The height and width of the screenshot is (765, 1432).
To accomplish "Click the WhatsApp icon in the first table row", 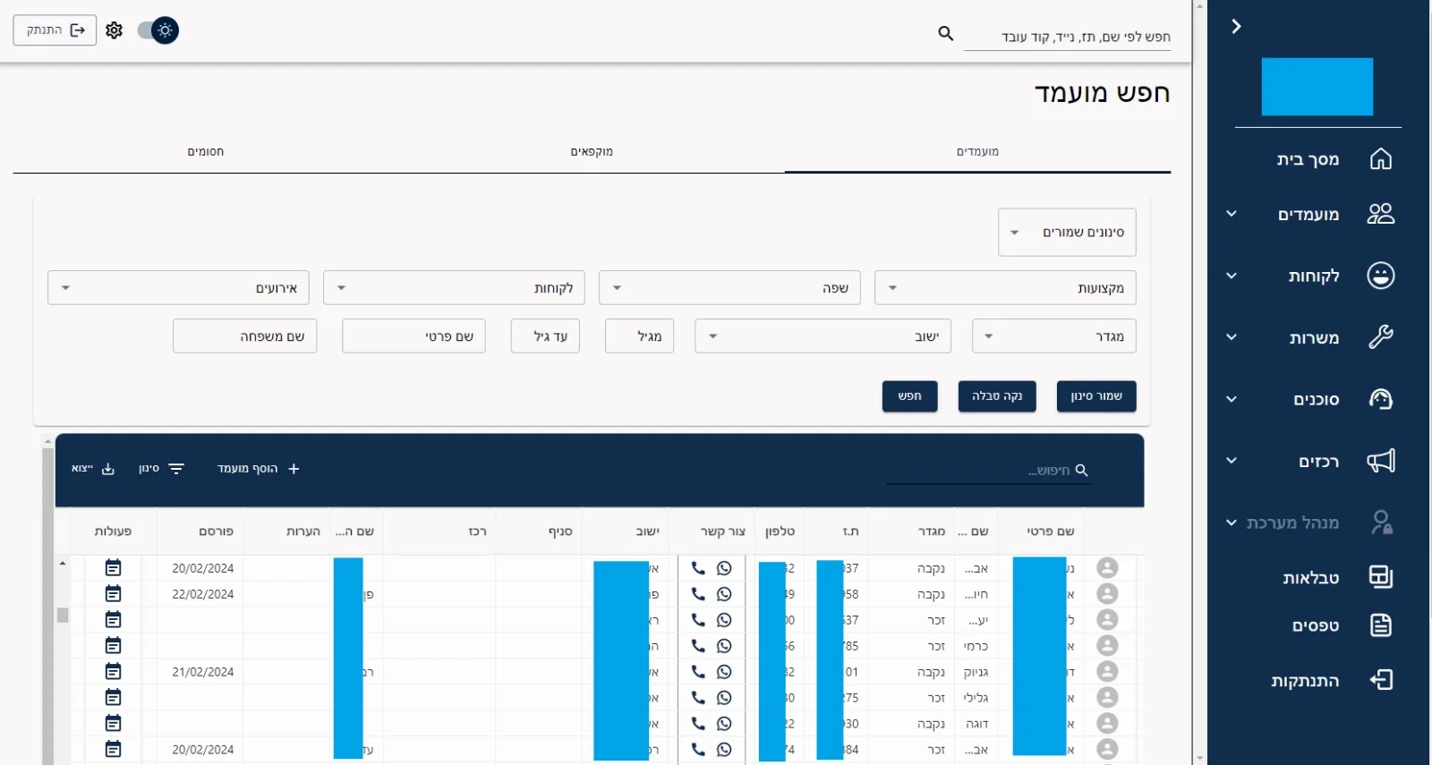I will click(x=724, y=568).
